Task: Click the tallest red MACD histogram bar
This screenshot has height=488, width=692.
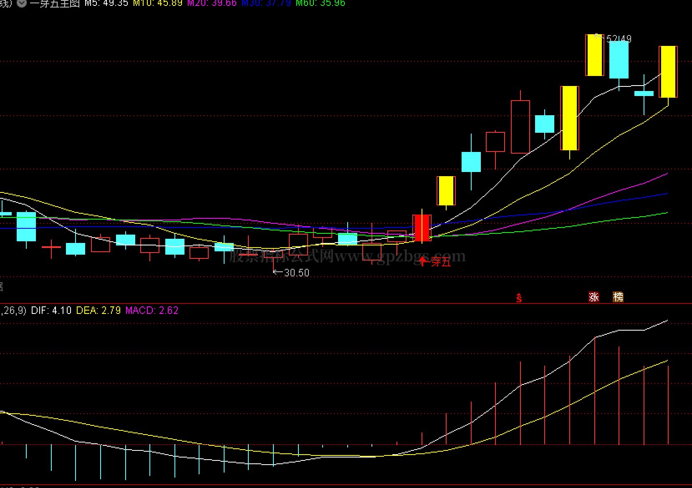Action: tap(594, 391)
